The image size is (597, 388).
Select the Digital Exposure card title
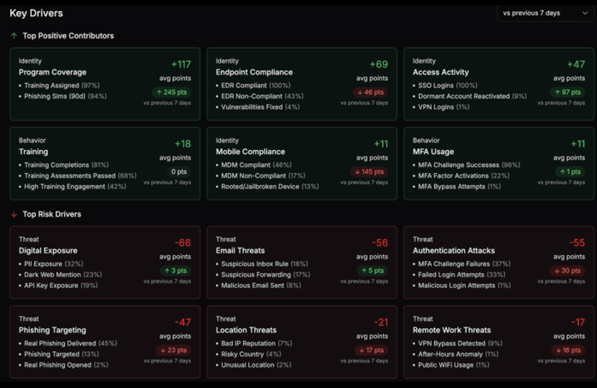(48, 251)
